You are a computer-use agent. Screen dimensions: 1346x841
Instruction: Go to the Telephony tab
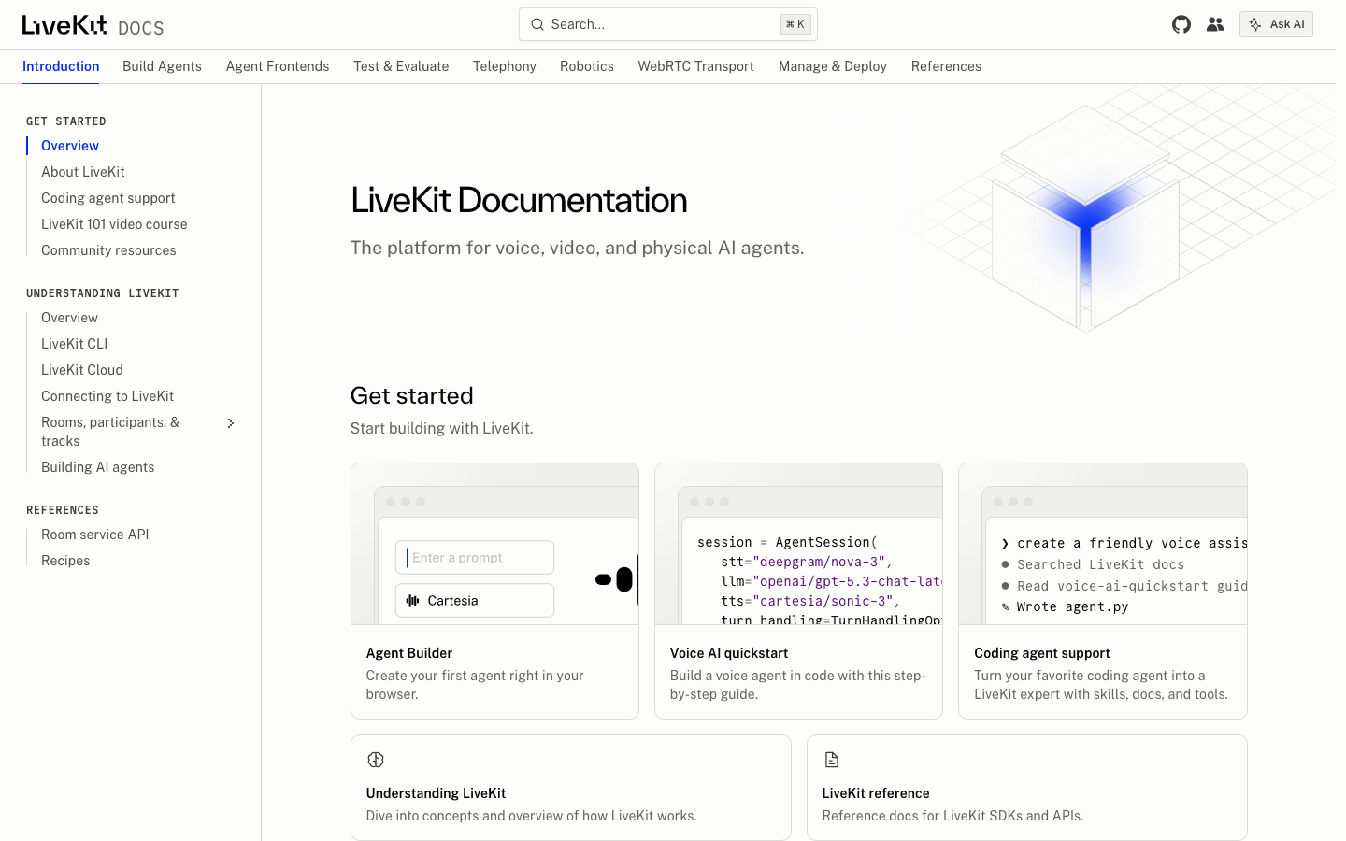click(x=505, y=66)
